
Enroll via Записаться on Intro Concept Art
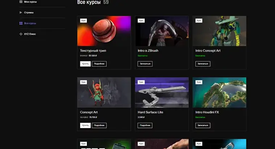[203, 64]
